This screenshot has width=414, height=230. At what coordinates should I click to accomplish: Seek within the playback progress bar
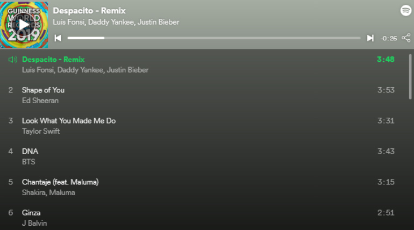pyautogui.click(x=214, y=38)
